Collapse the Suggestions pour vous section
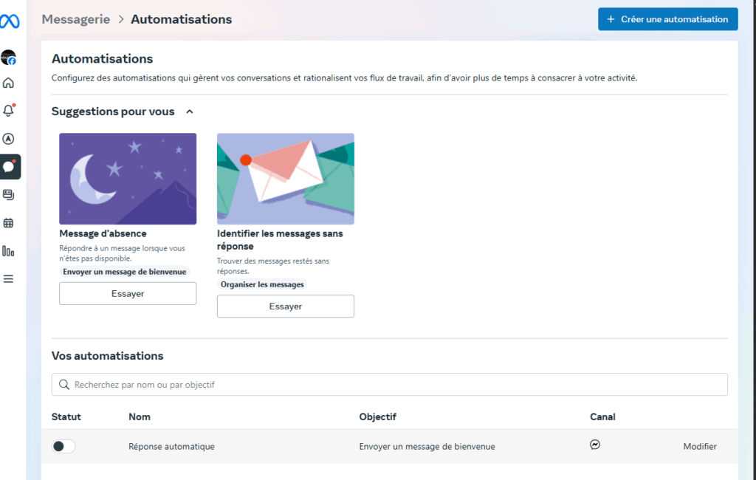Image resolution: width=756 pixels, height=480 pixels. click(x=190, y=112)
